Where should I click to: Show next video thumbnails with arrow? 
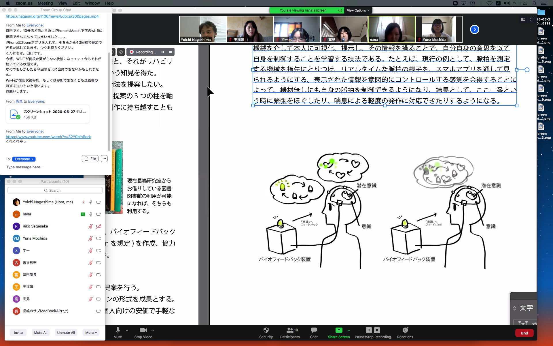click(474, 29)
